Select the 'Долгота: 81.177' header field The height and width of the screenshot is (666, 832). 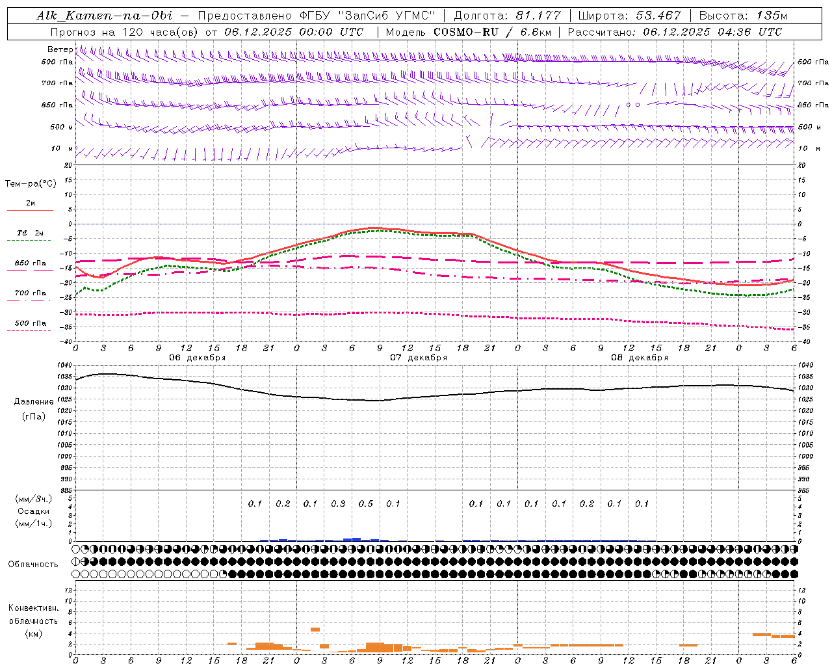click(x=507, y=16)
